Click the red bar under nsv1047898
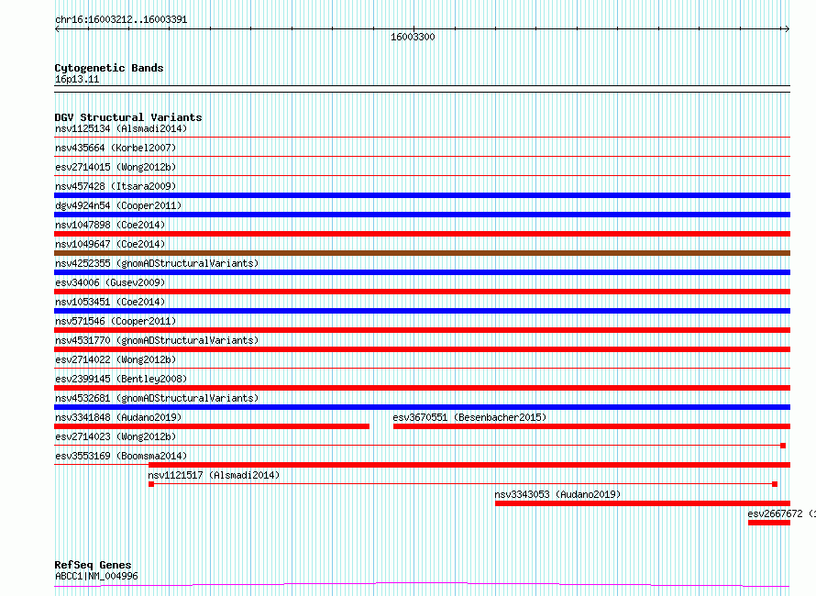Screen dimensions: 816x596 [422, 234]
